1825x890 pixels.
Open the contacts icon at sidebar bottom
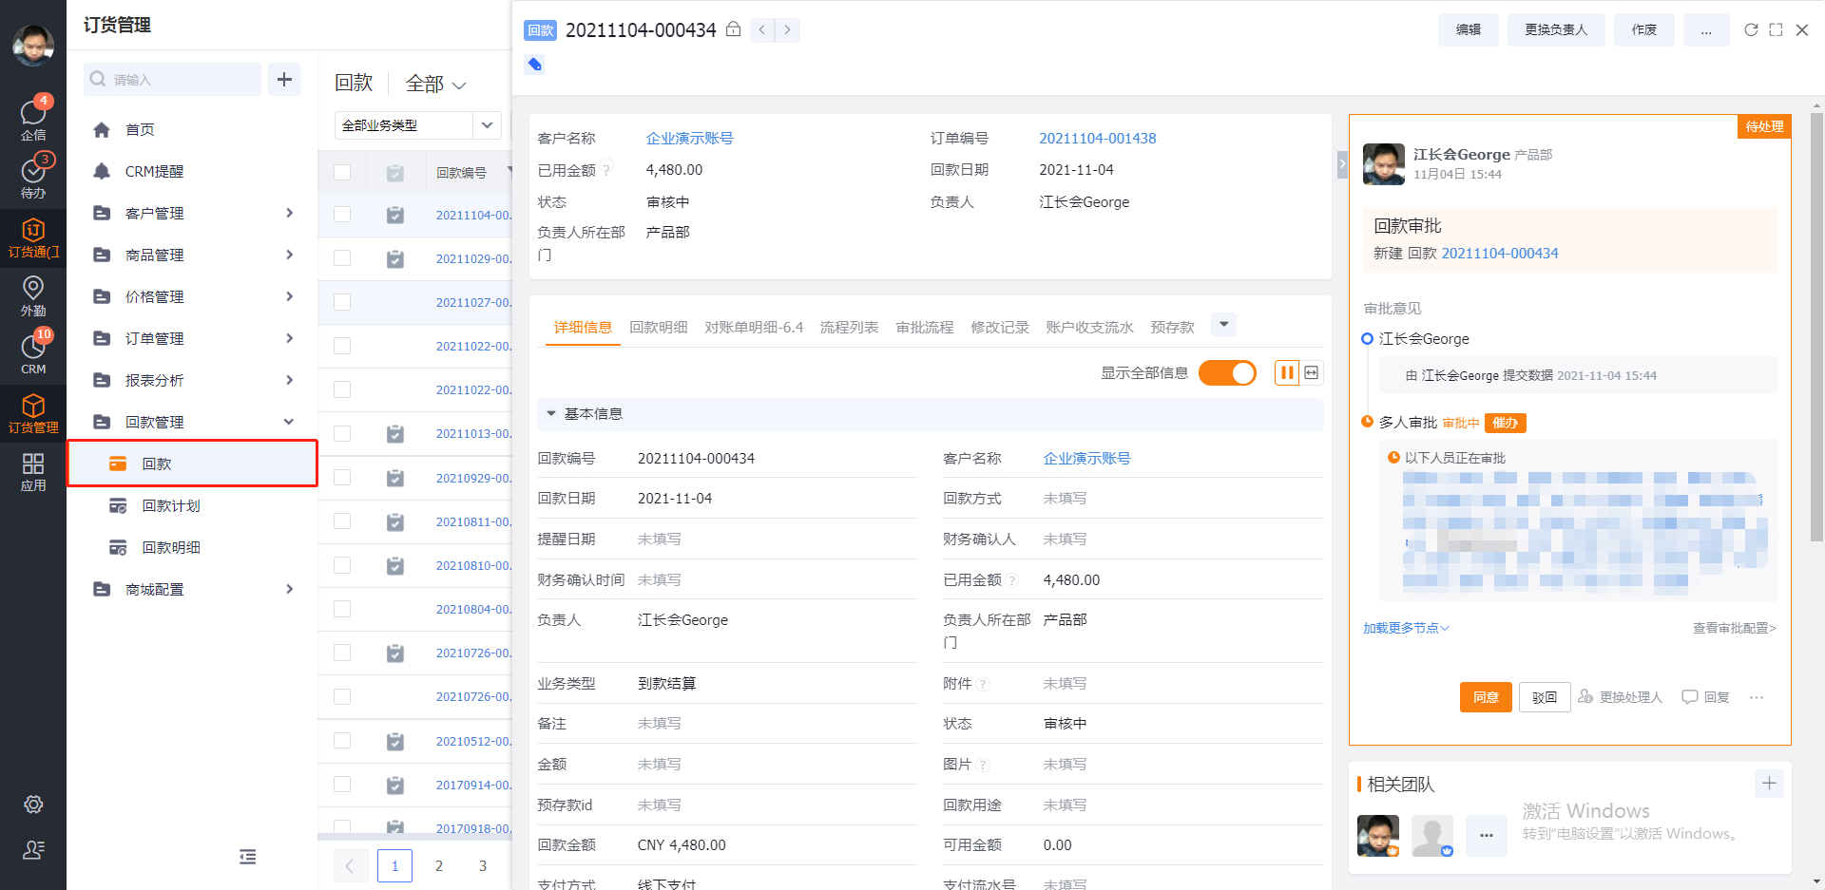click(x=33, y=850)
